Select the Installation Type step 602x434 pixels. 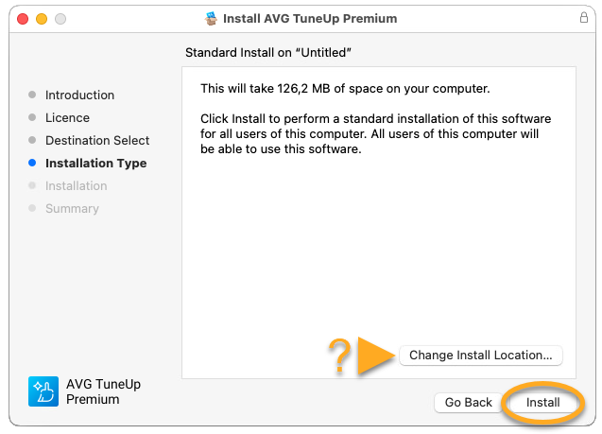click(x=95, y=164)
